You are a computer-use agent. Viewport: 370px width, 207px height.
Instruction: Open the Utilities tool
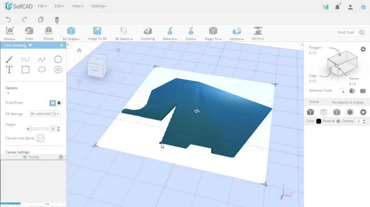pos(236,33)
